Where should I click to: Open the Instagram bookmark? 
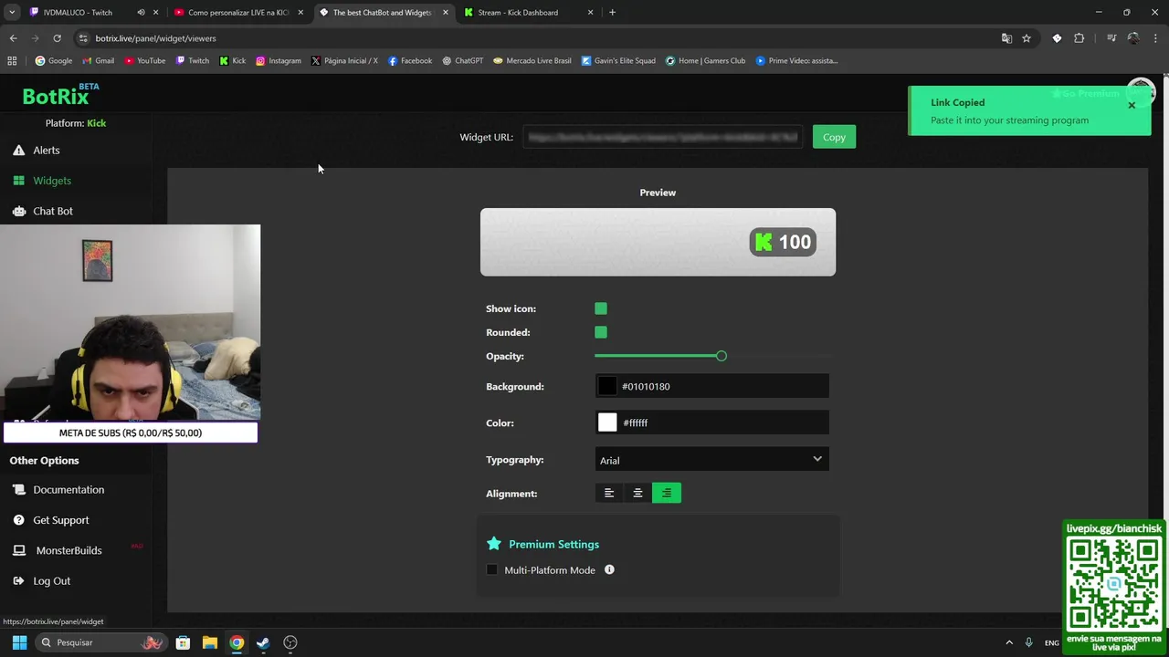click(278, 61)
